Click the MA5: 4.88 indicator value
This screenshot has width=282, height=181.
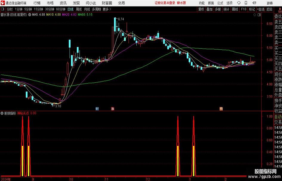38,15
